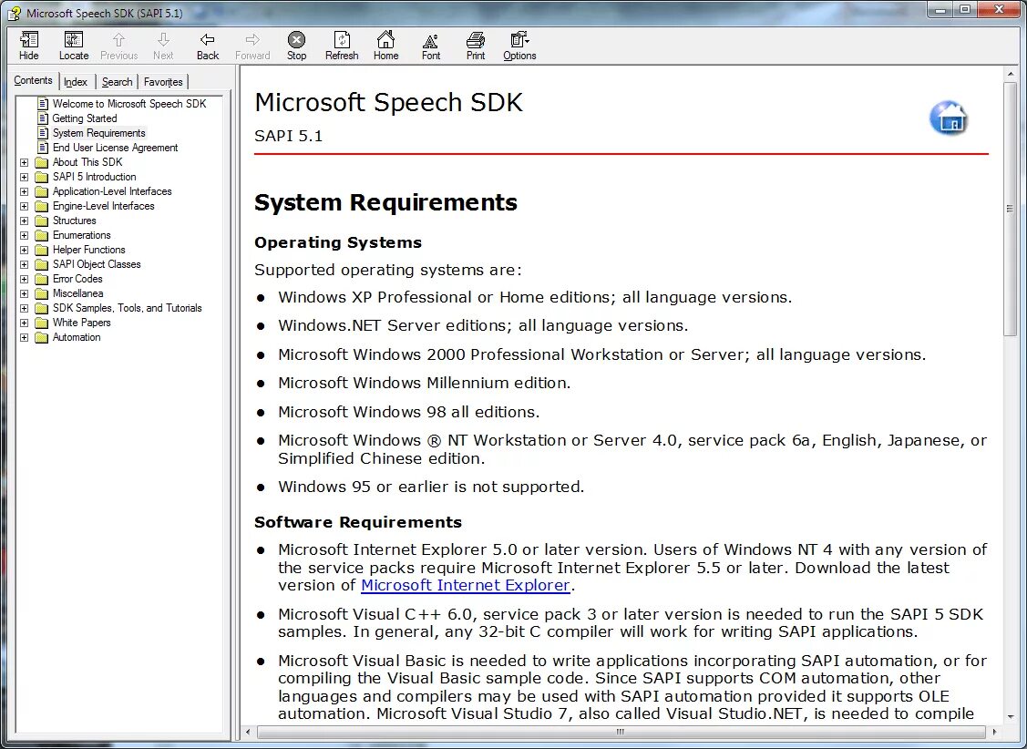Image resolution: width=1027 pixels, height=749 pixels.
Task: Switch to the Contents tab
Action: [33, 80]
